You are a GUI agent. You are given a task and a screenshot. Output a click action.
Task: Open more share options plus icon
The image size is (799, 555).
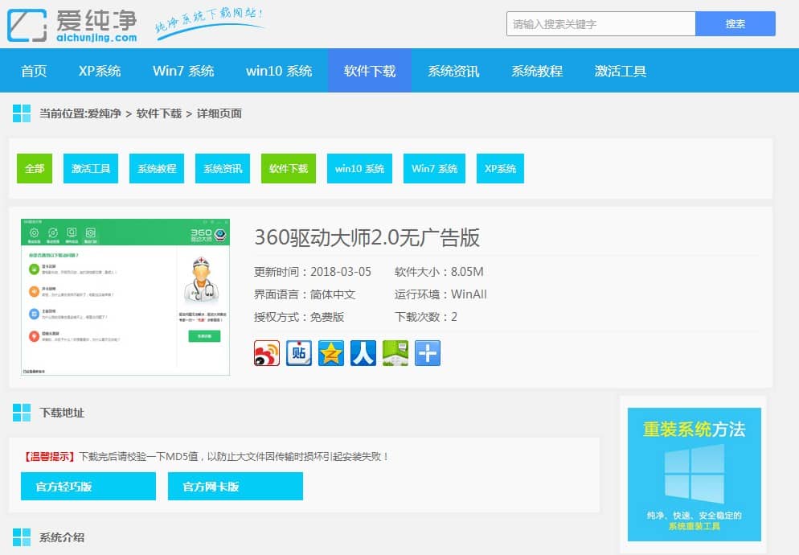pyautogui.click(x=428, y=353)
